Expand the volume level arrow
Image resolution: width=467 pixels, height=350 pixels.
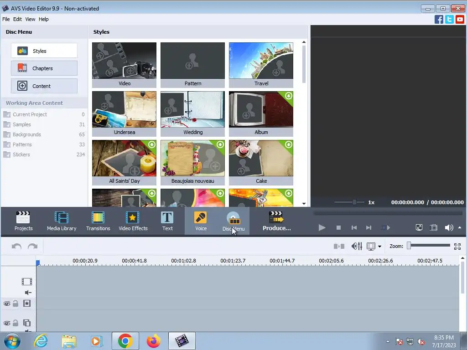click(460, 228)
